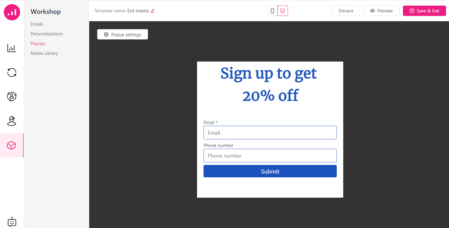Click the Email input field
The height and width of the screenshot is (228, 449).
[270, 133]
